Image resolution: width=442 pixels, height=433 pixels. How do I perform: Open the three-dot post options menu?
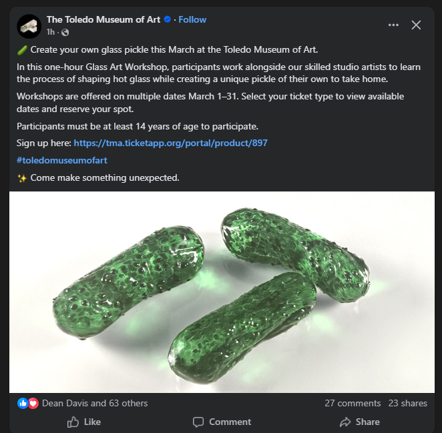click(x=393, y=25)
